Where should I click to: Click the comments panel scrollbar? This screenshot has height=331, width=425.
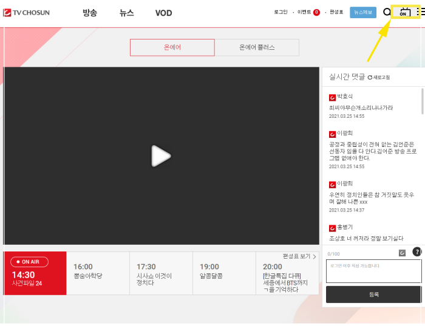pos(423,101)
